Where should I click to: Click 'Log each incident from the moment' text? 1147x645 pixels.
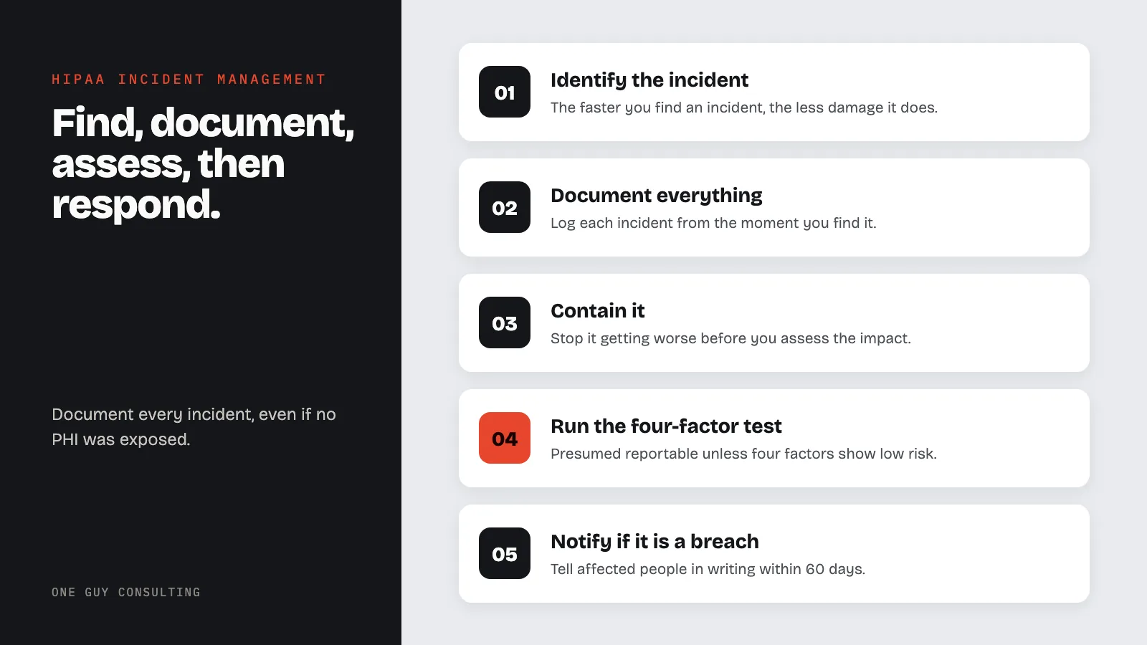pyautogui.click(x=713, y=223)
